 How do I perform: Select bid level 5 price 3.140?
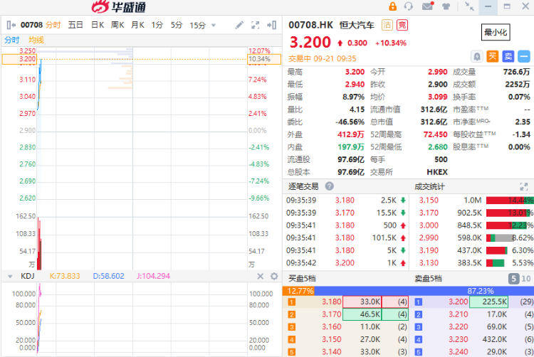(x=331, y=352)
